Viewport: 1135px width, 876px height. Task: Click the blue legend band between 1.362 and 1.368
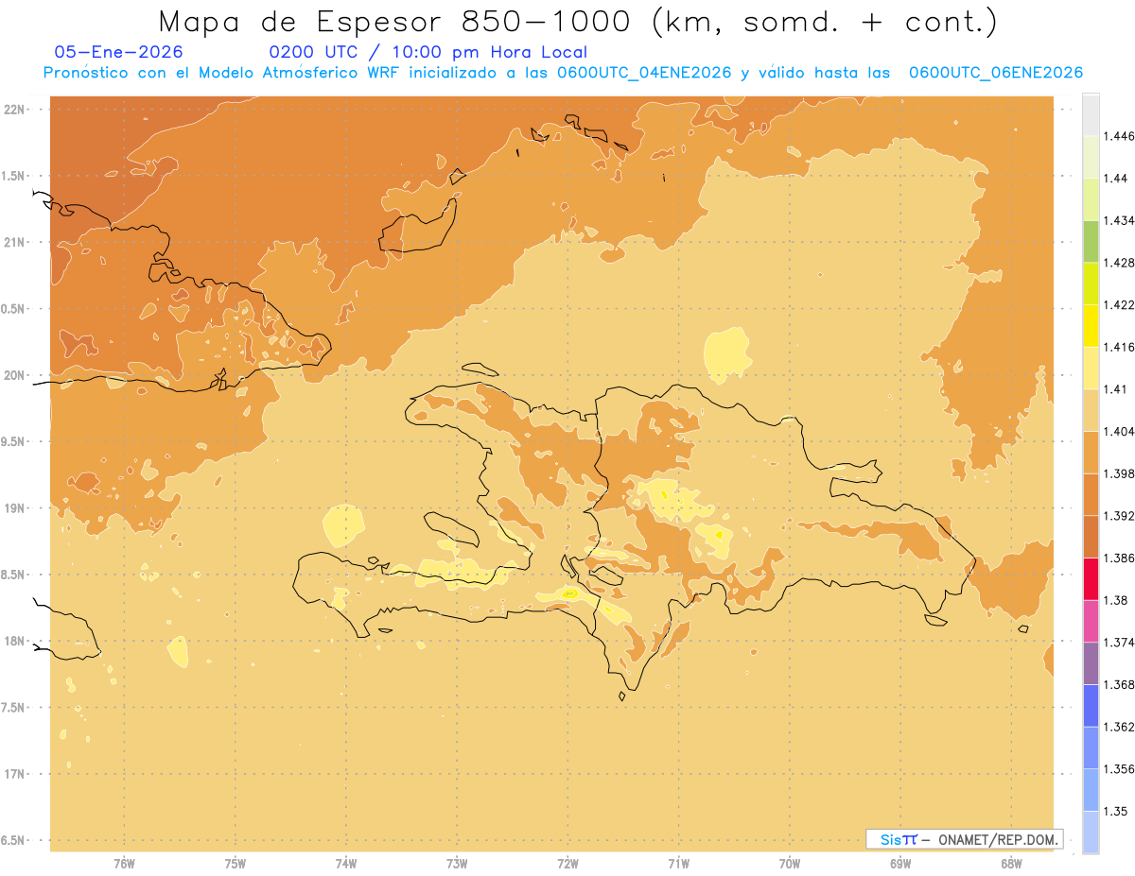point(1091,706)
